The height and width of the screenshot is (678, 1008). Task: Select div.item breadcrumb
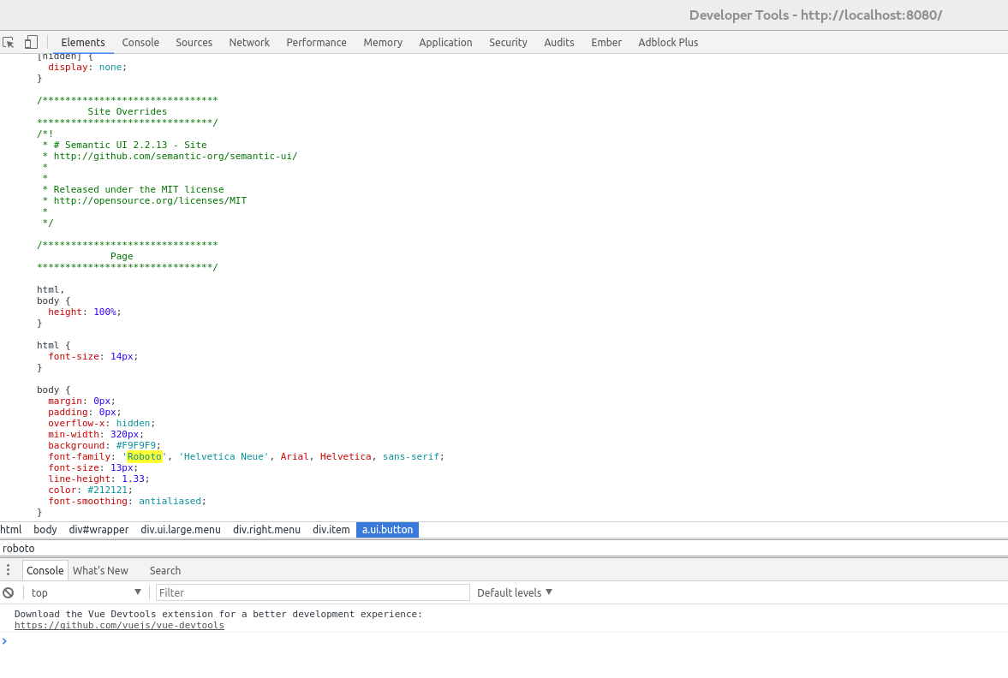pos(331,530)
